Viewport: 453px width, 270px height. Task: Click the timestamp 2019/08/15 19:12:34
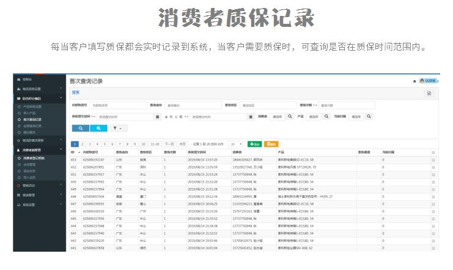[x=202, y=197]
